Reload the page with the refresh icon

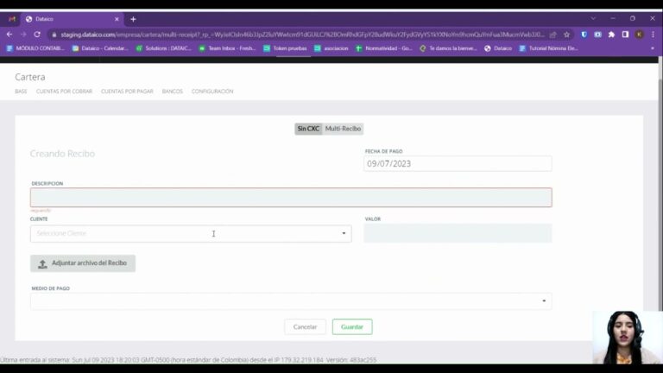pos(37,35)
